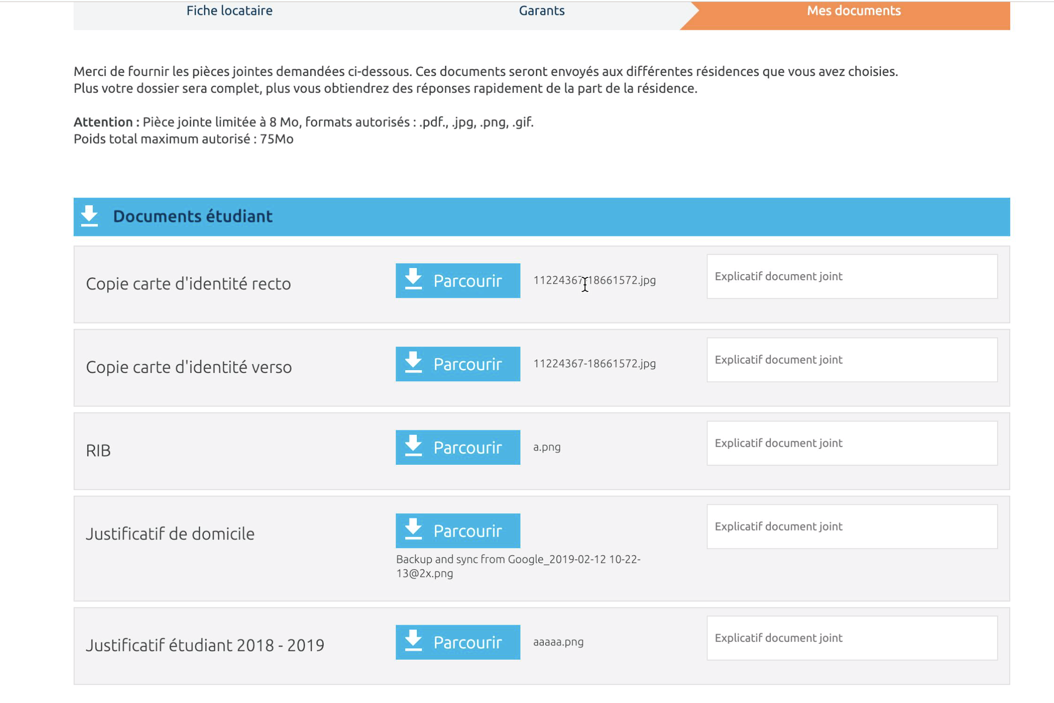Focus the Explicatif field for identité recto
This screenshot has width=1054, height=703.
(852, 276)
